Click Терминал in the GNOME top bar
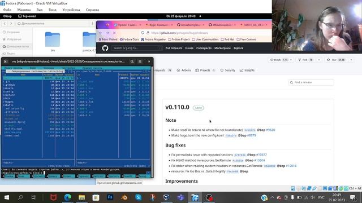The width and height of the screenshot is (362, 203). pos(27,16)
